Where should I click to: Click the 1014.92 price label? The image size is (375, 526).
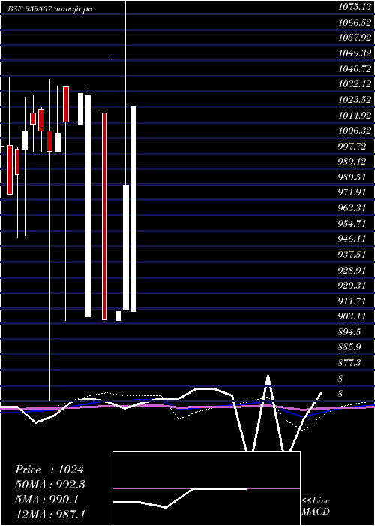(x=355, y=116)
